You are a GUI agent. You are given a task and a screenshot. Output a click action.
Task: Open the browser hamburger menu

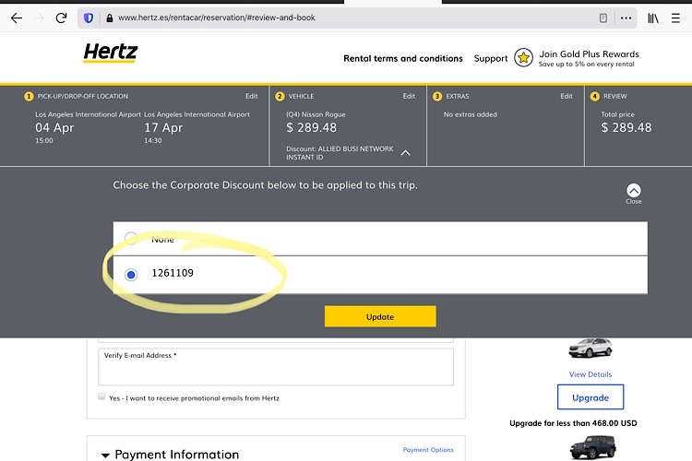(x=676, y=18)
